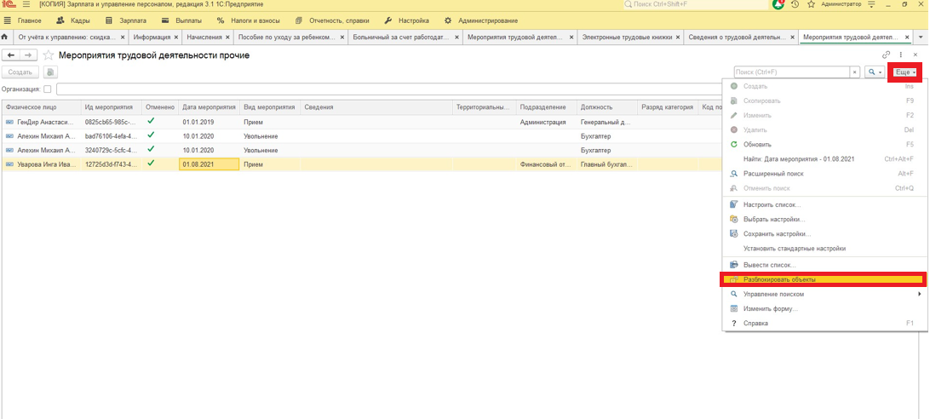Toggle the Организация filter checkbox
The width and height of the screenshot is (930, 419).
pos(48,89)
